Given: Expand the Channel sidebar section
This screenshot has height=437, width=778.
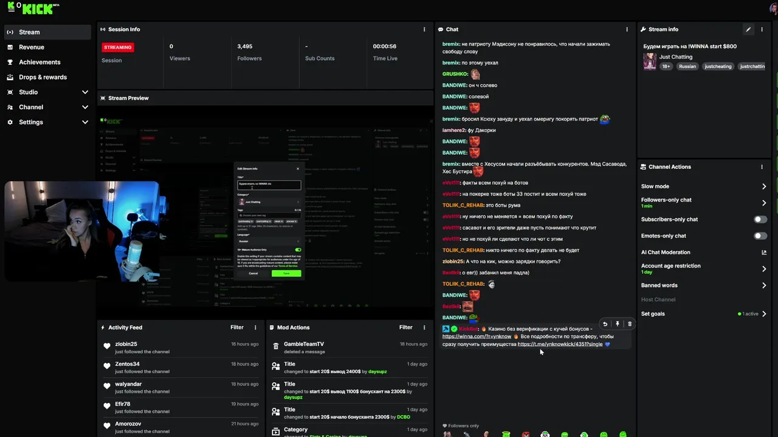Looking at the screenshot, I should (85, 107).
